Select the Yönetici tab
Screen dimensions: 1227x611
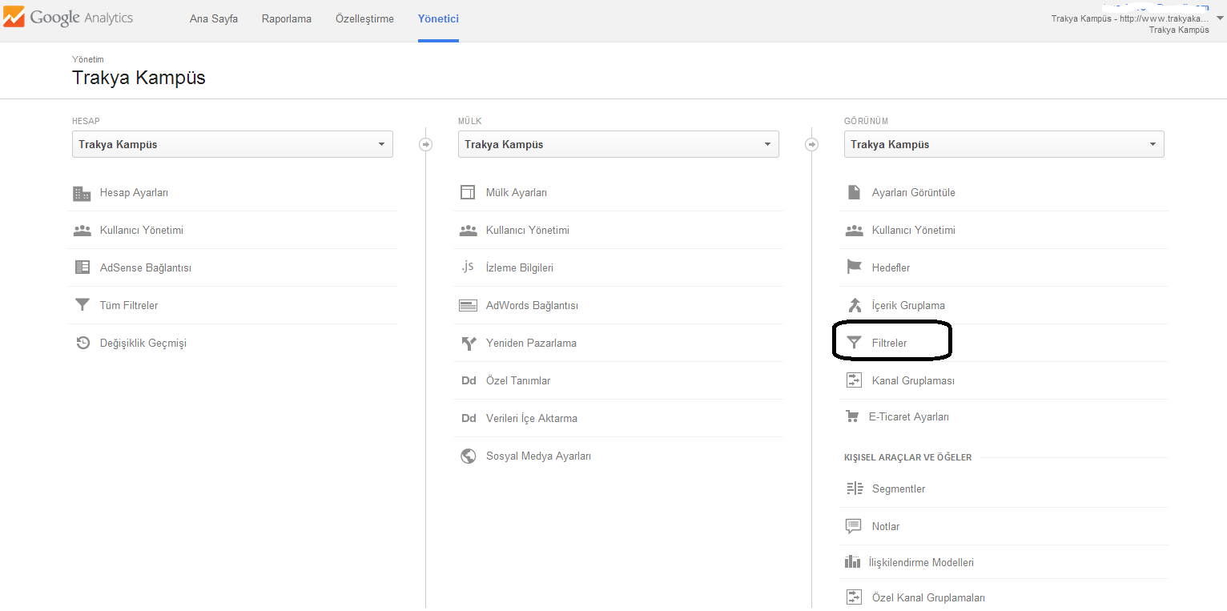(438, 19)
